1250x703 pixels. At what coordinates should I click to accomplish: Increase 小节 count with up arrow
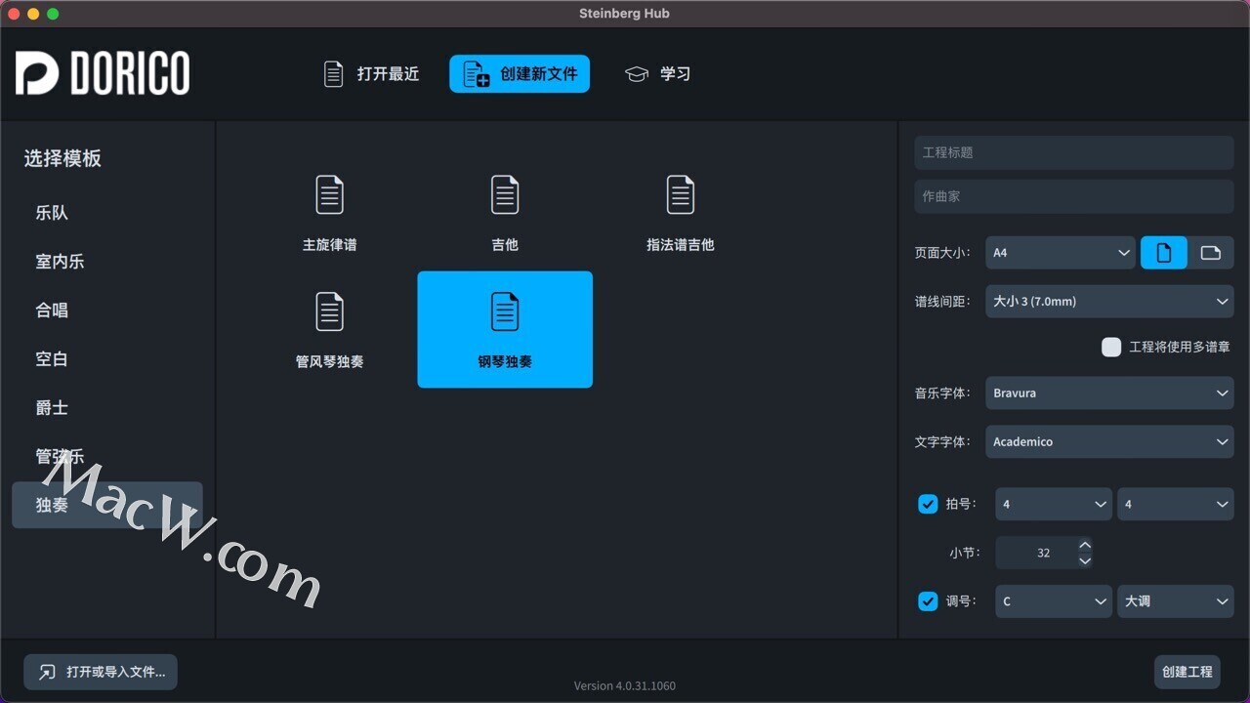[x=1085, y=545]
